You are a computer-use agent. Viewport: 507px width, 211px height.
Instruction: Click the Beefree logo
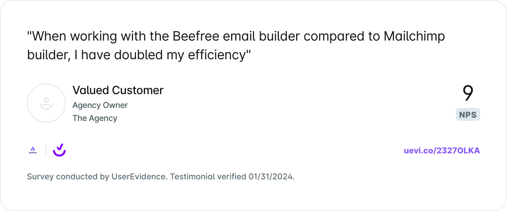pyautogui.click(x=33, y=150)
